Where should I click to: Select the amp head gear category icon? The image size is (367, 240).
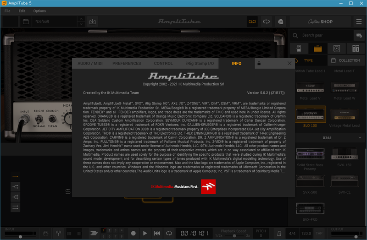pos(317,49)
